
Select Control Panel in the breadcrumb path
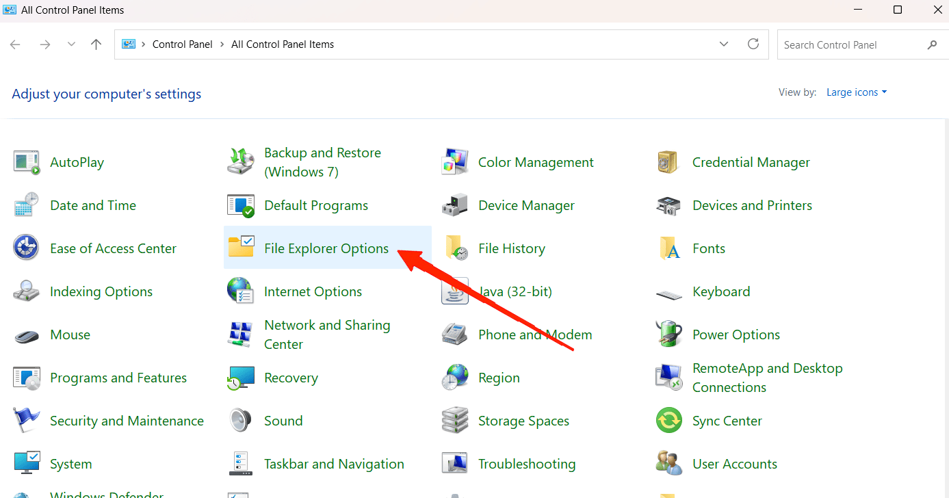click(x=182, y=44)
